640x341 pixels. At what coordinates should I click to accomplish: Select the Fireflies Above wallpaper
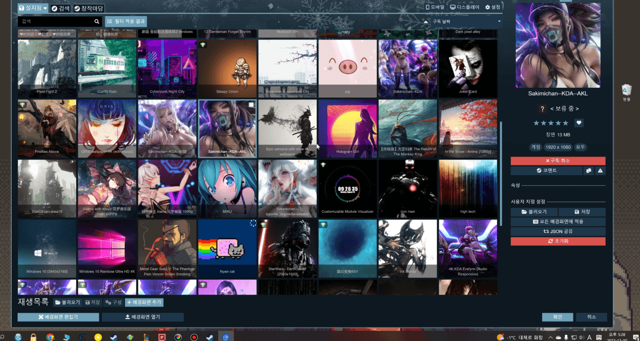tap(47, 129)
